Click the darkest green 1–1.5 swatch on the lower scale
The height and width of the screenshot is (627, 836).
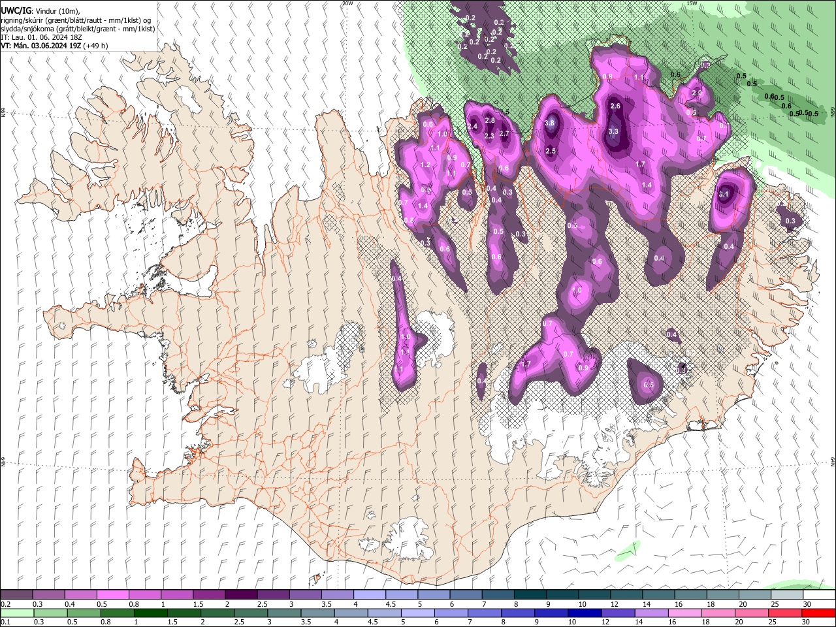(150, 613)
